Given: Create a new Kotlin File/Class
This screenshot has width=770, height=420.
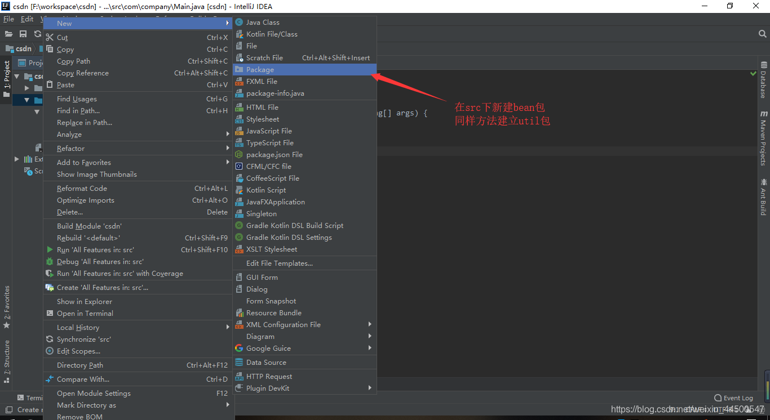Looking at the screenshot, I should click(x=305, y=34).
